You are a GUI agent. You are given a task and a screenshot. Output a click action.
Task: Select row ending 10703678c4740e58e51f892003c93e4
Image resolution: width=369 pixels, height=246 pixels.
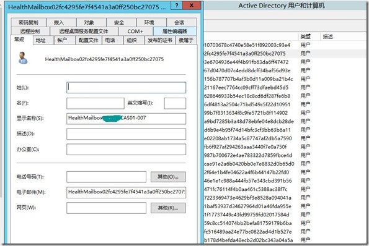285,45
